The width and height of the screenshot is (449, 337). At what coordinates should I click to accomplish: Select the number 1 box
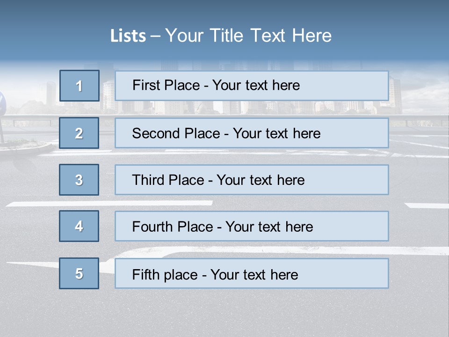[80, 86]
